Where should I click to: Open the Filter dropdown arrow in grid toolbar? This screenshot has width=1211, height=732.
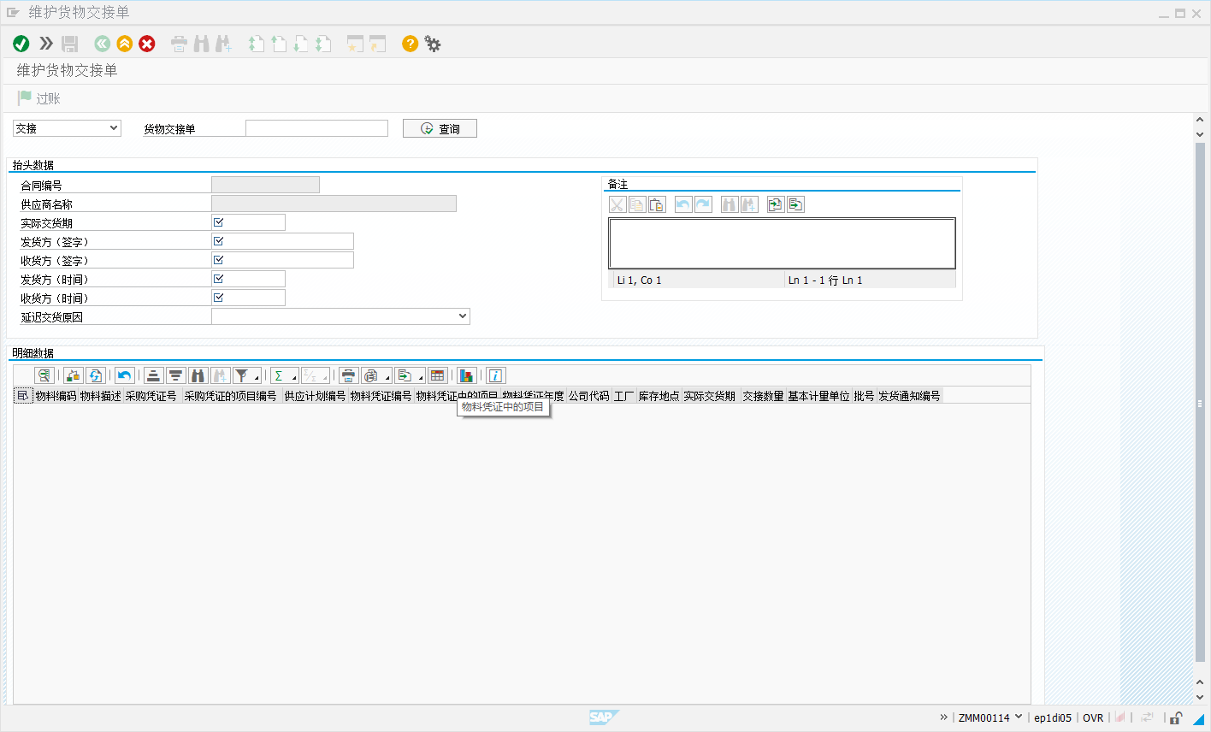click(x=257, y=378)
